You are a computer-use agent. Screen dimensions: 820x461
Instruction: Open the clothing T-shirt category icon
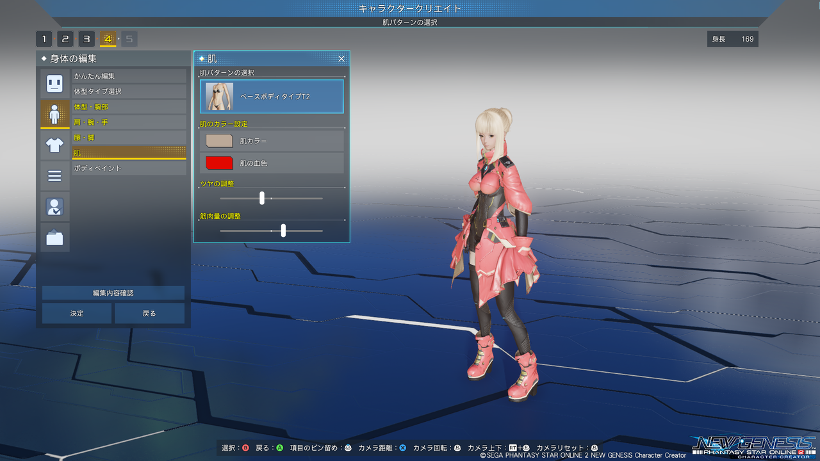(54, 145)
